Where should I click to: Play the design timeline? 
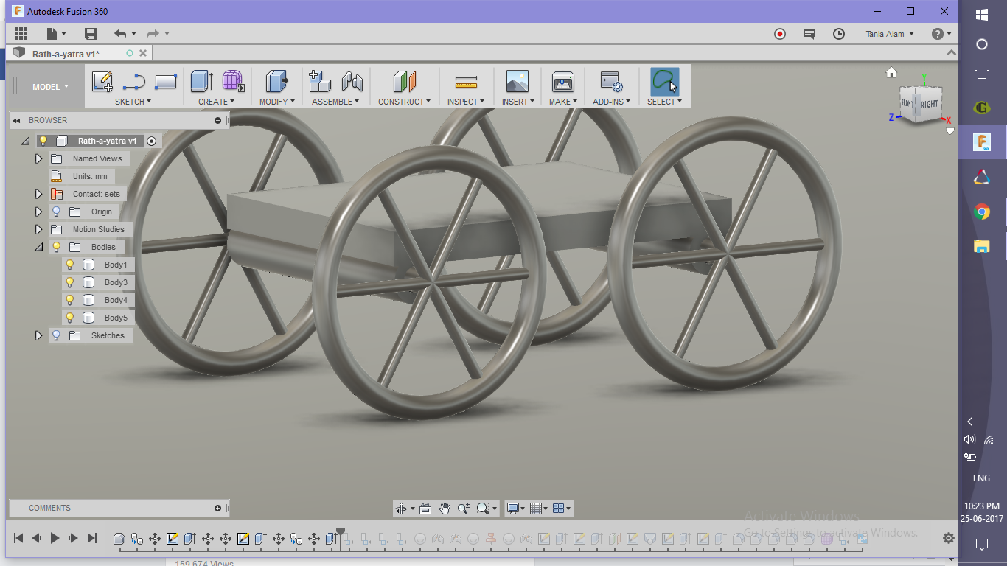(x=55, y=539)
